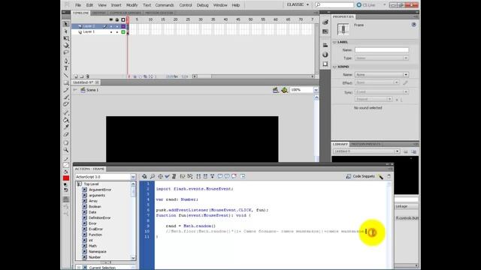Open the ActionScript 3.0 version dropdown
Image resolution: width=481 pixels, height=270 pixels.
coord(105,177)
